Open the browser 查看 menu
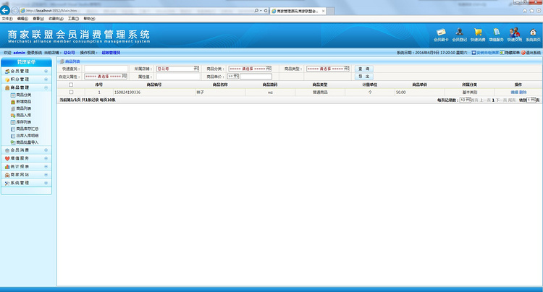543x292 pixels. (x=38, y=19)
